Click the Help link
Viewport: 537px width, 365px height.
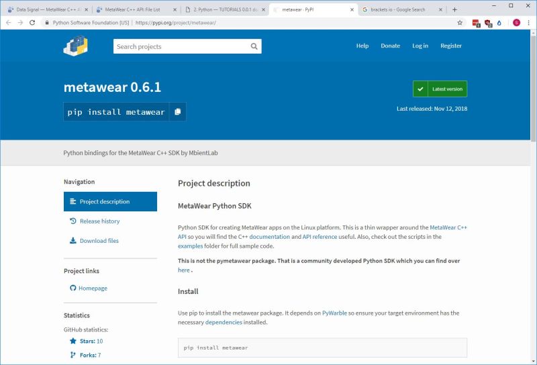click(x=362, y=46)
